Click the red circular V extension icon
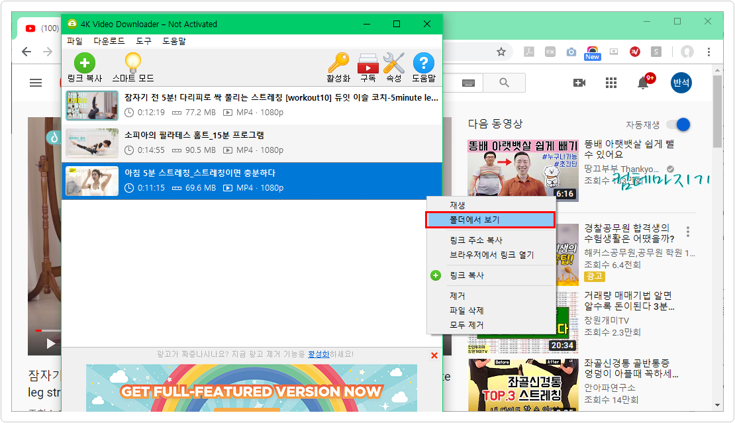The image size is (735, 423). (x=635, y=52)
